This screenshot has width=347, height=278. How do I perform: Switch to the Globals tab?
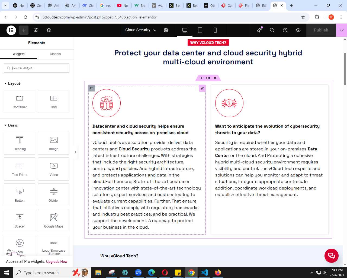pos(55,54)
